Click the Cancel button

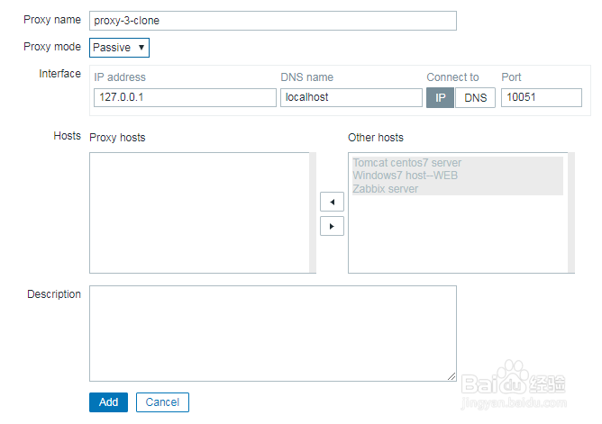pos(162,402)
